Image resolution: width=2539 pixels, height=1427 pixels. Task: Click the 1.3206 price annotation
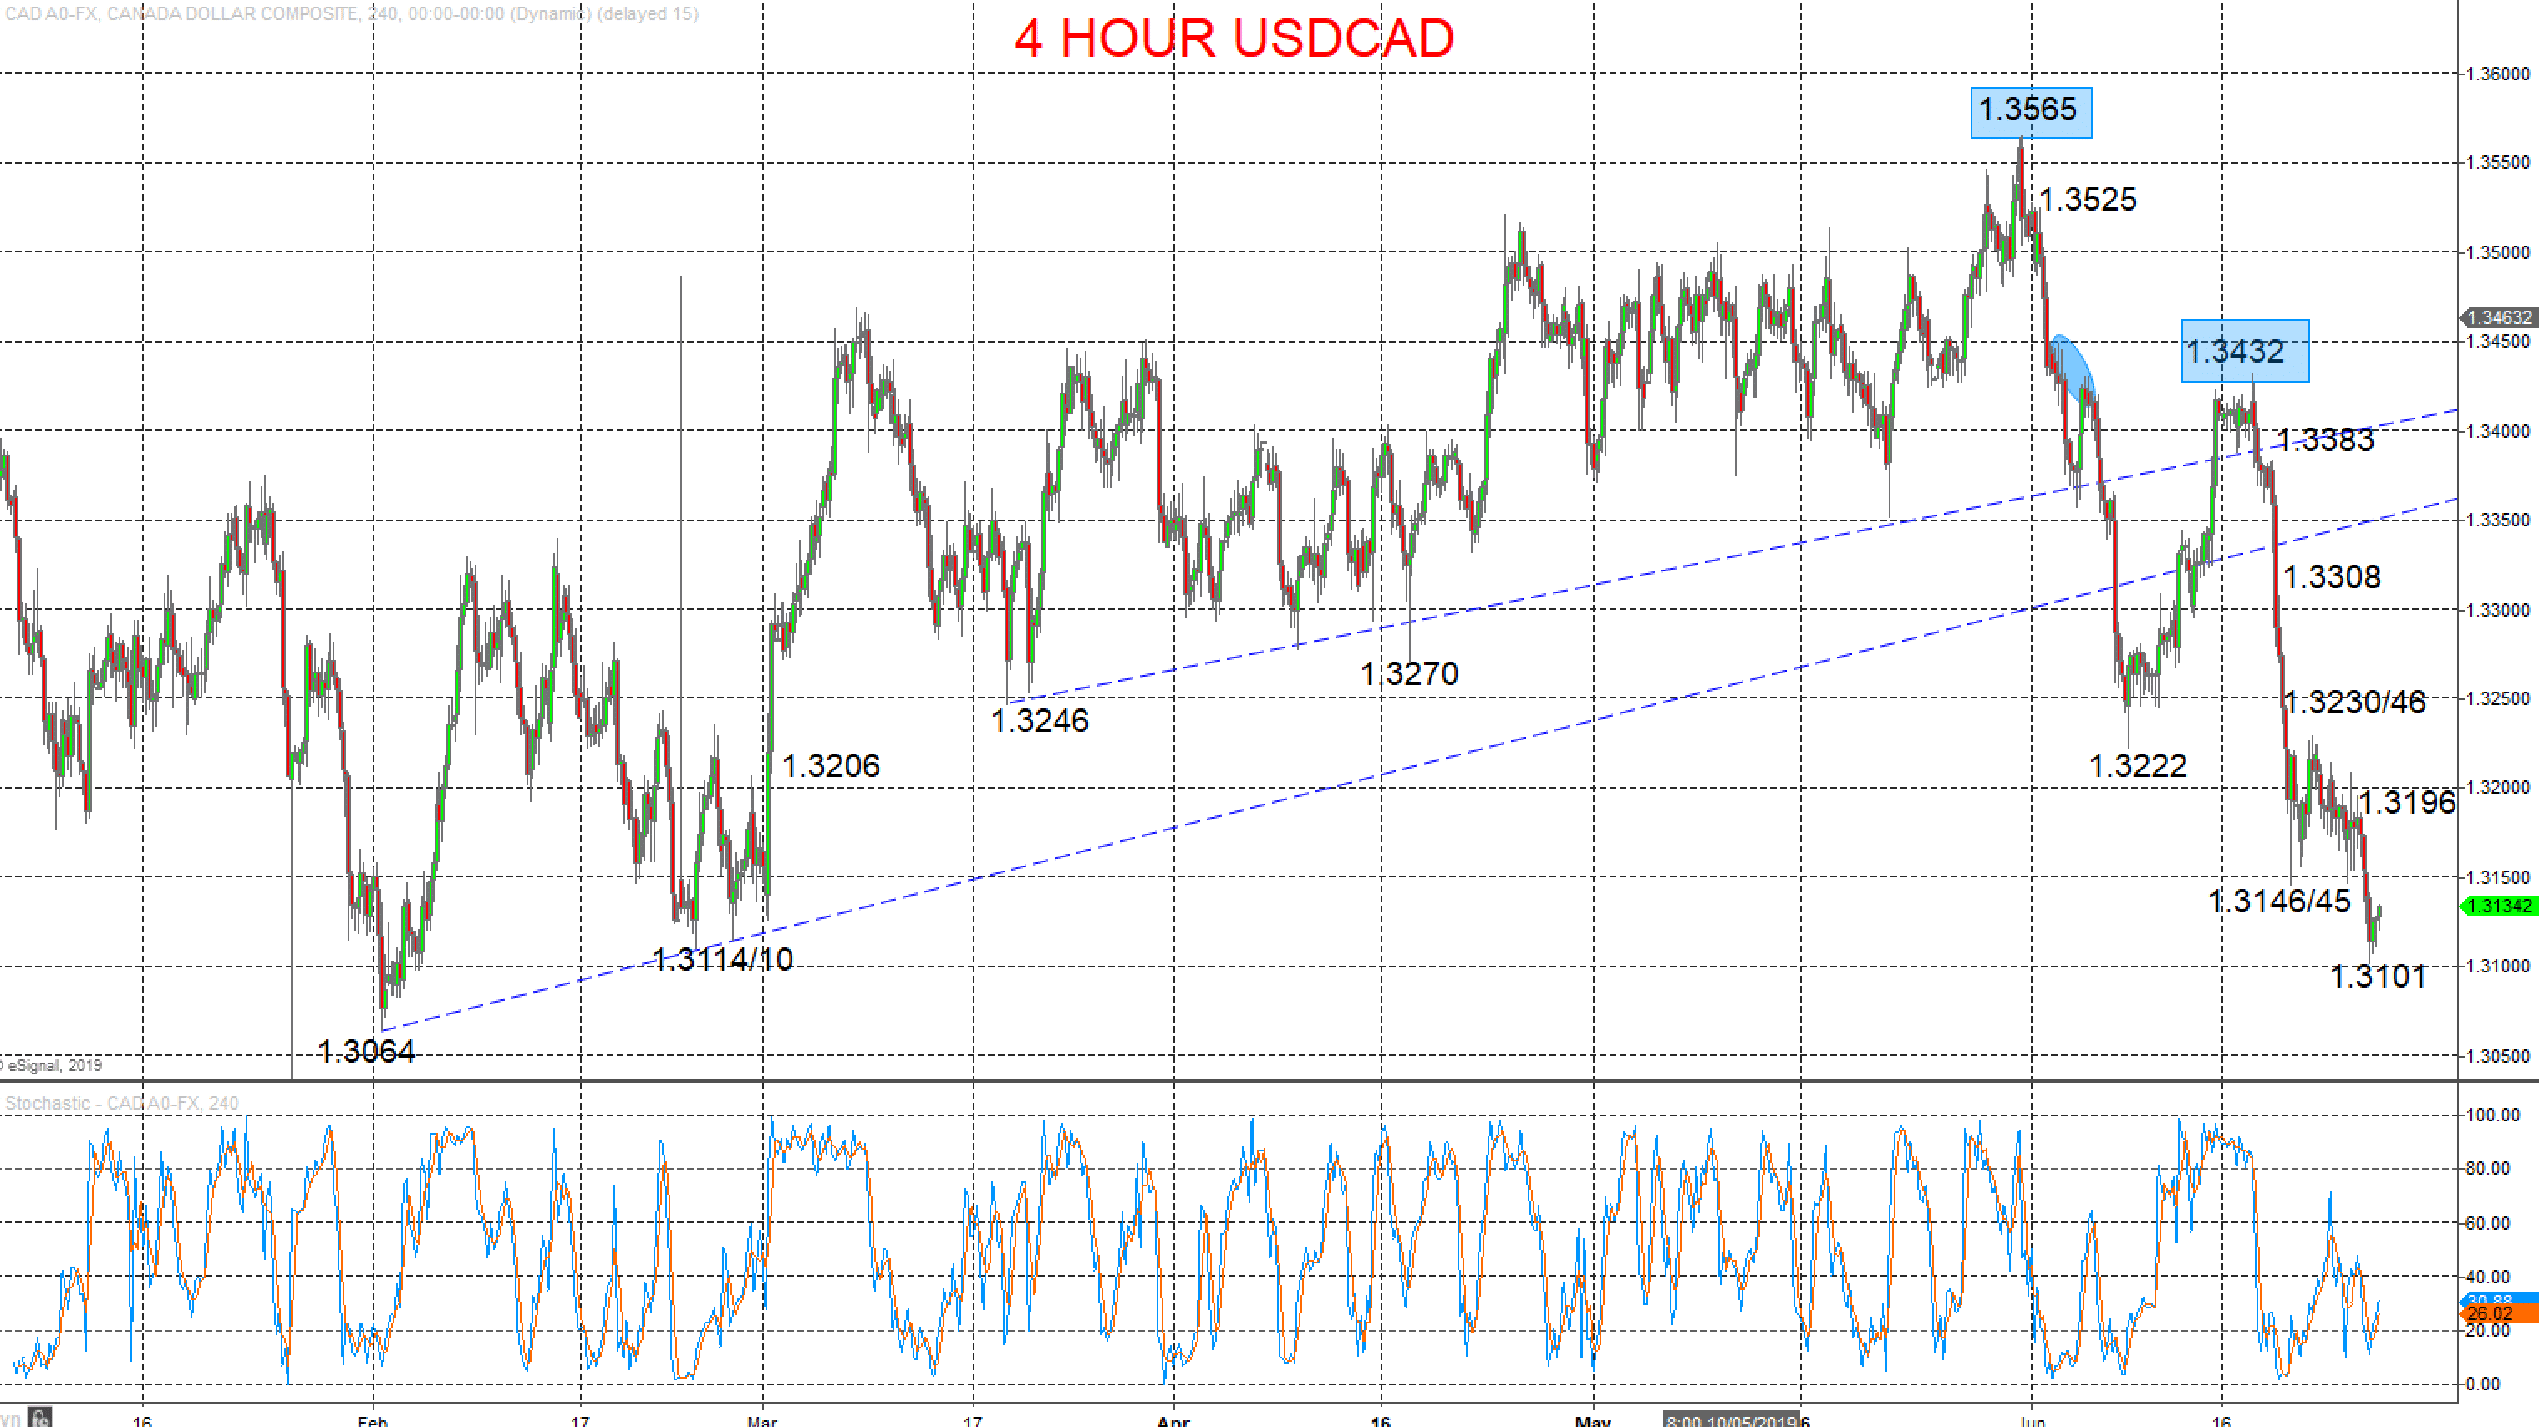831,766
